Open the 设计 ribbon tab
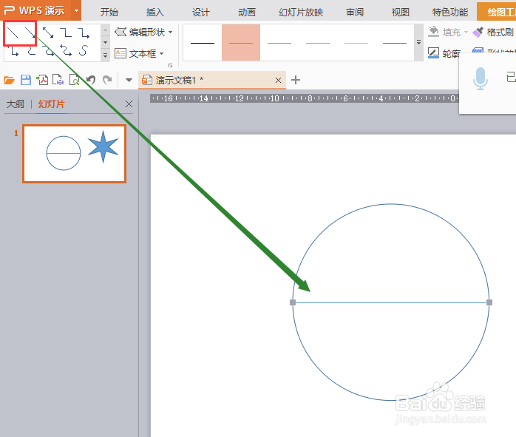Screen dimensions: 516x437 click(201, 12)
